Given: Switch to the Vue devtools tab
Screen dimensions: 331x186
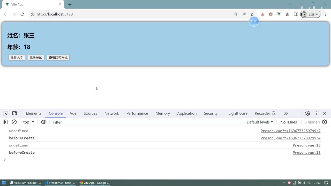Looking at the screenshot, I should click(73, 113).
